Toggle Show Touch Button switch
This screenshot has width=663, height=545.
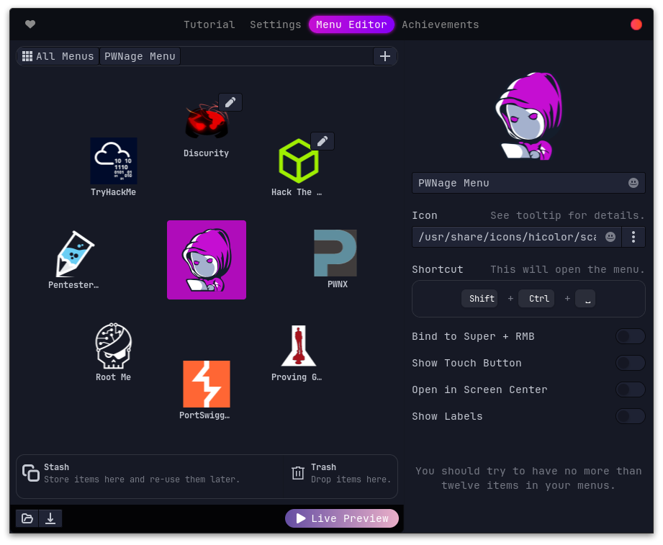pos(630,363)
